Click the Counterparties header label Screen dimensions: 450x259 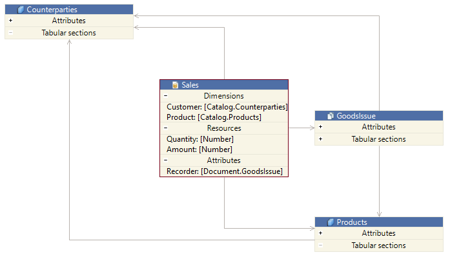point(52,10)
